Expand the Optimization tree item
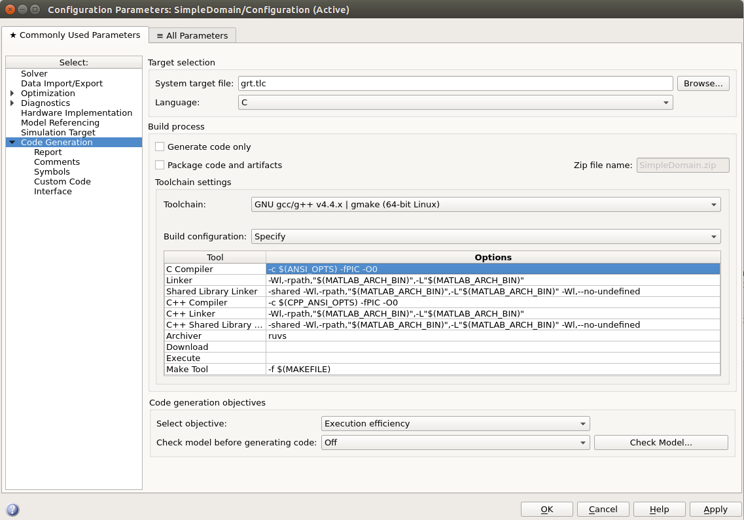This screenshot has height=520, width=744. tap(11, 93)
